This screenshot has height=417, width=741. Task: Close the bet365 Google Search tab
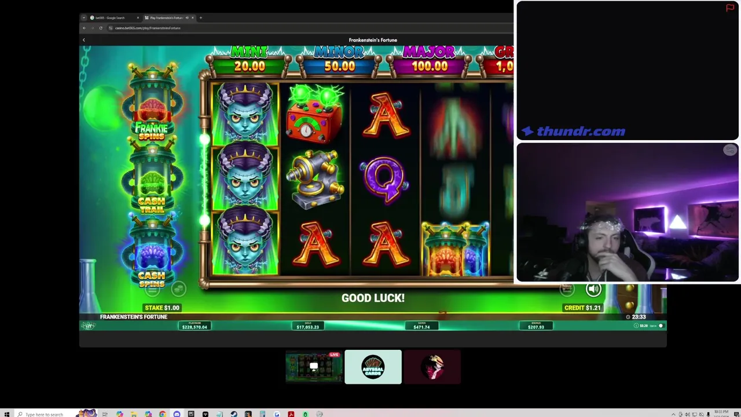click(x=138, y=17)
